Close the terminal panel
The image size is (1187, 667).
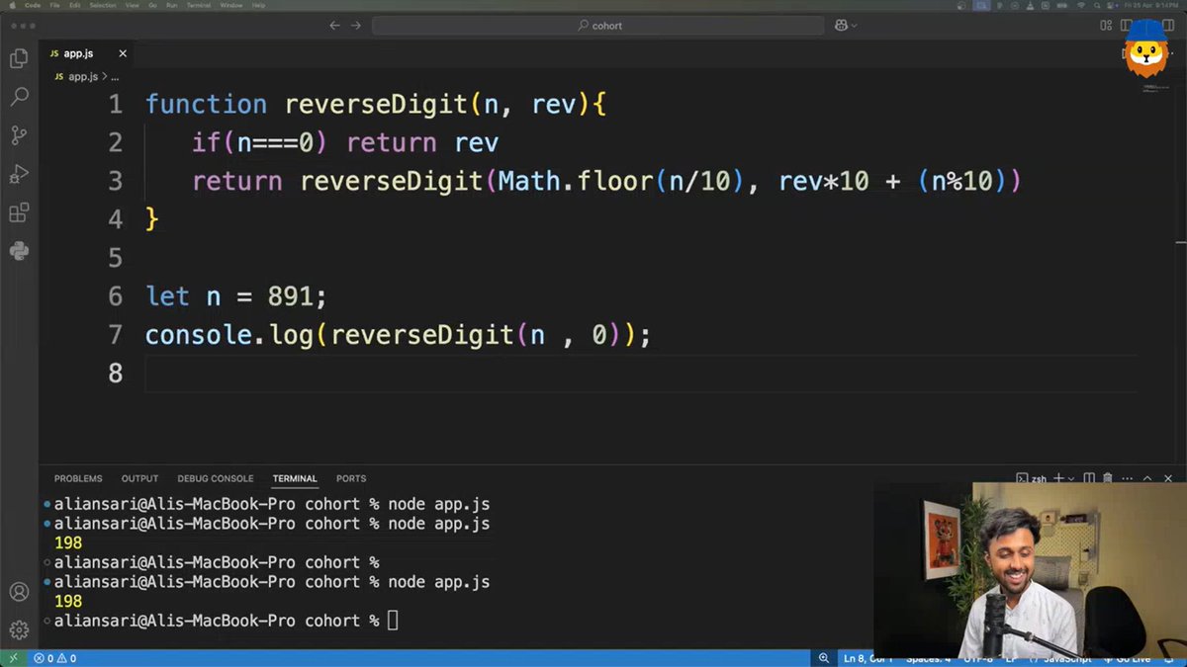tap(1167, 478)
